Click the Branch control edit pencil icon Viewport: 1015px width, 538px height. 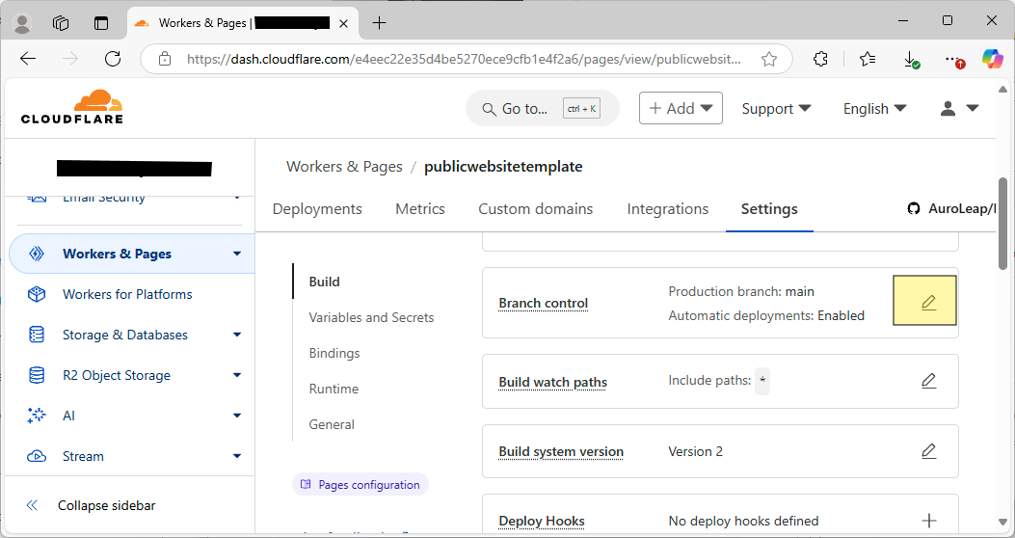(x=927, y=302)
